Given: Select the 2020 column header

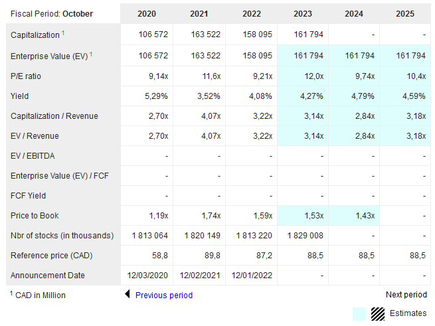Looking at the screenshot, I should [146, 14].
